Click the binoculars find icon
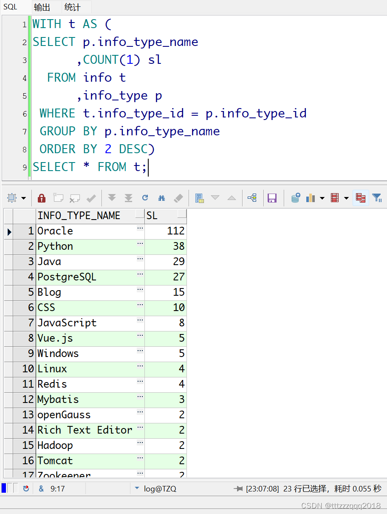 (161, 198)
